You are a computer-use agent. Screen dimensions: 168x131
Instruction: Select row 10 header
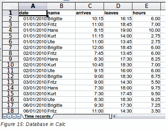click(10, 65)
